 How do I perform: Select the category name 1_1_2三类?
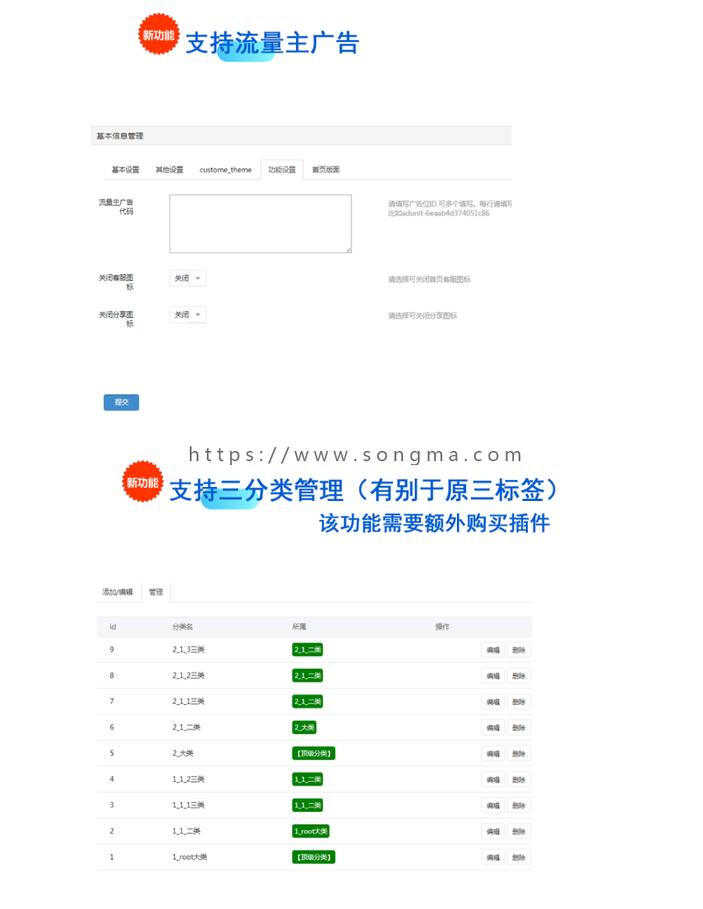[188, 779]
